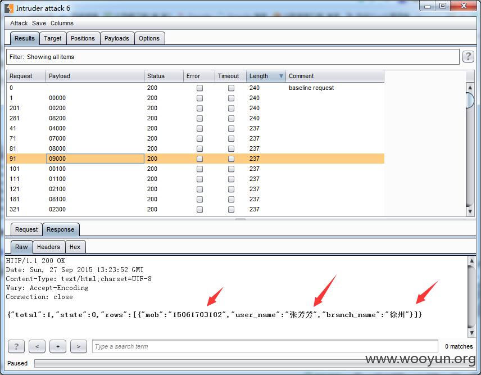Viewport: 481px width, 375px height.
Task: Select the Raw view tab
Action: [x=21, y=247]
